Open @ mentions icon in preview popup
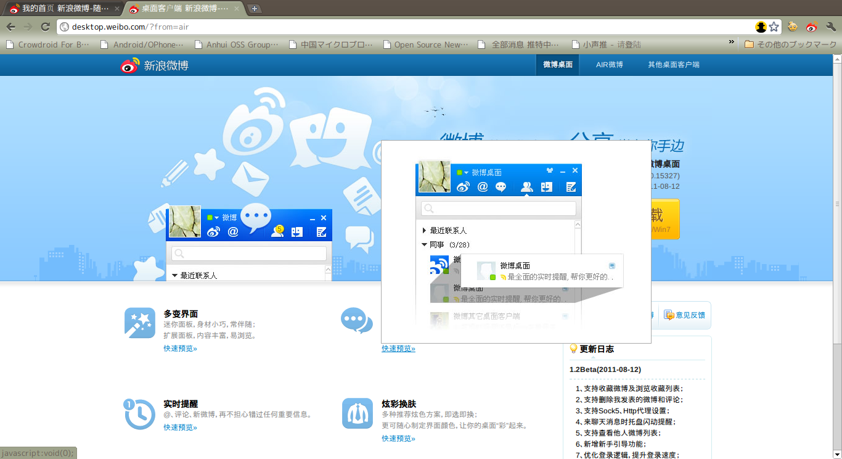842x459 pixels. 483,187
